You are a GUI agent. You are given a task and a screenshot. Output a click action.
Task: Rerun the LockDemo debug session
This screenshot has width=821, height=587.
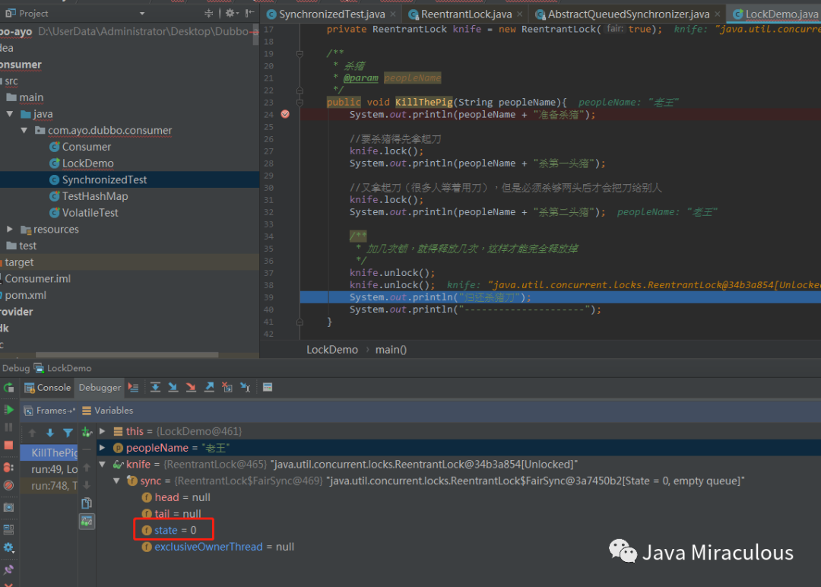coord(8,388)
